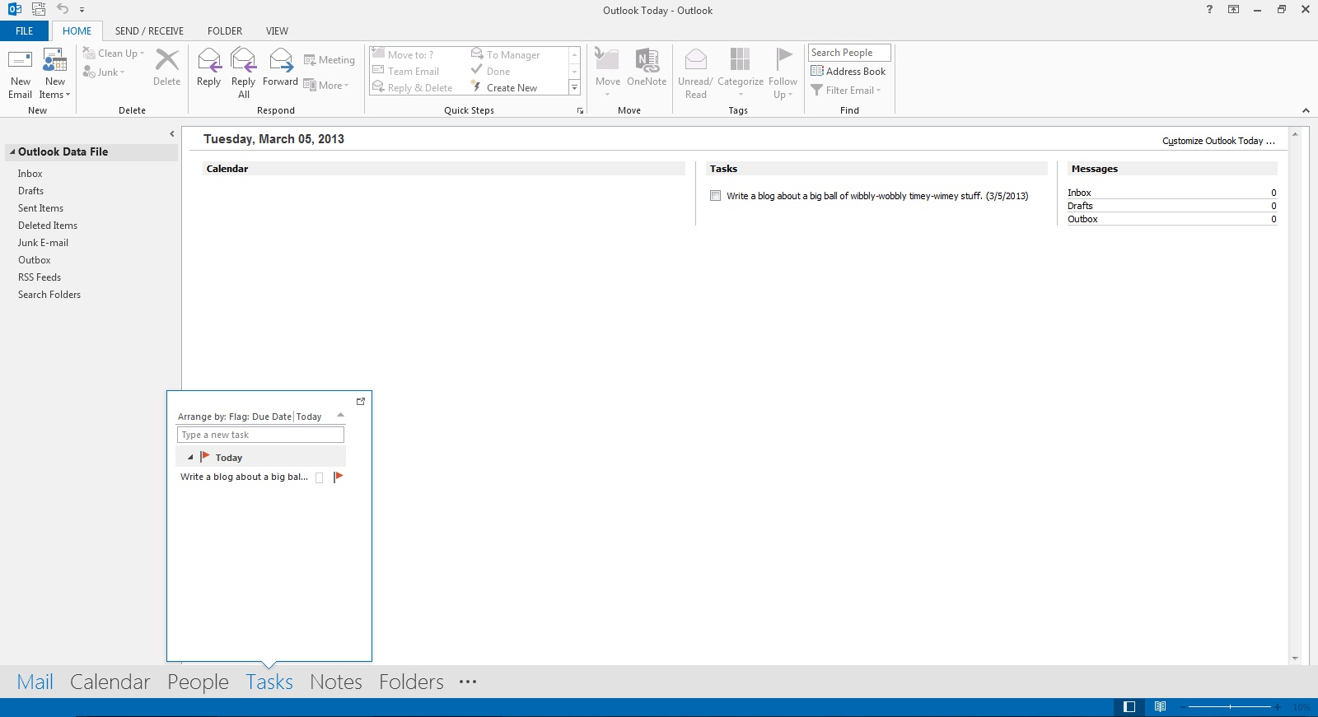The width and height of the screenshot is (1318, 717).
Task: Open navigation options ellipsis
Action: tap(468, 682)
